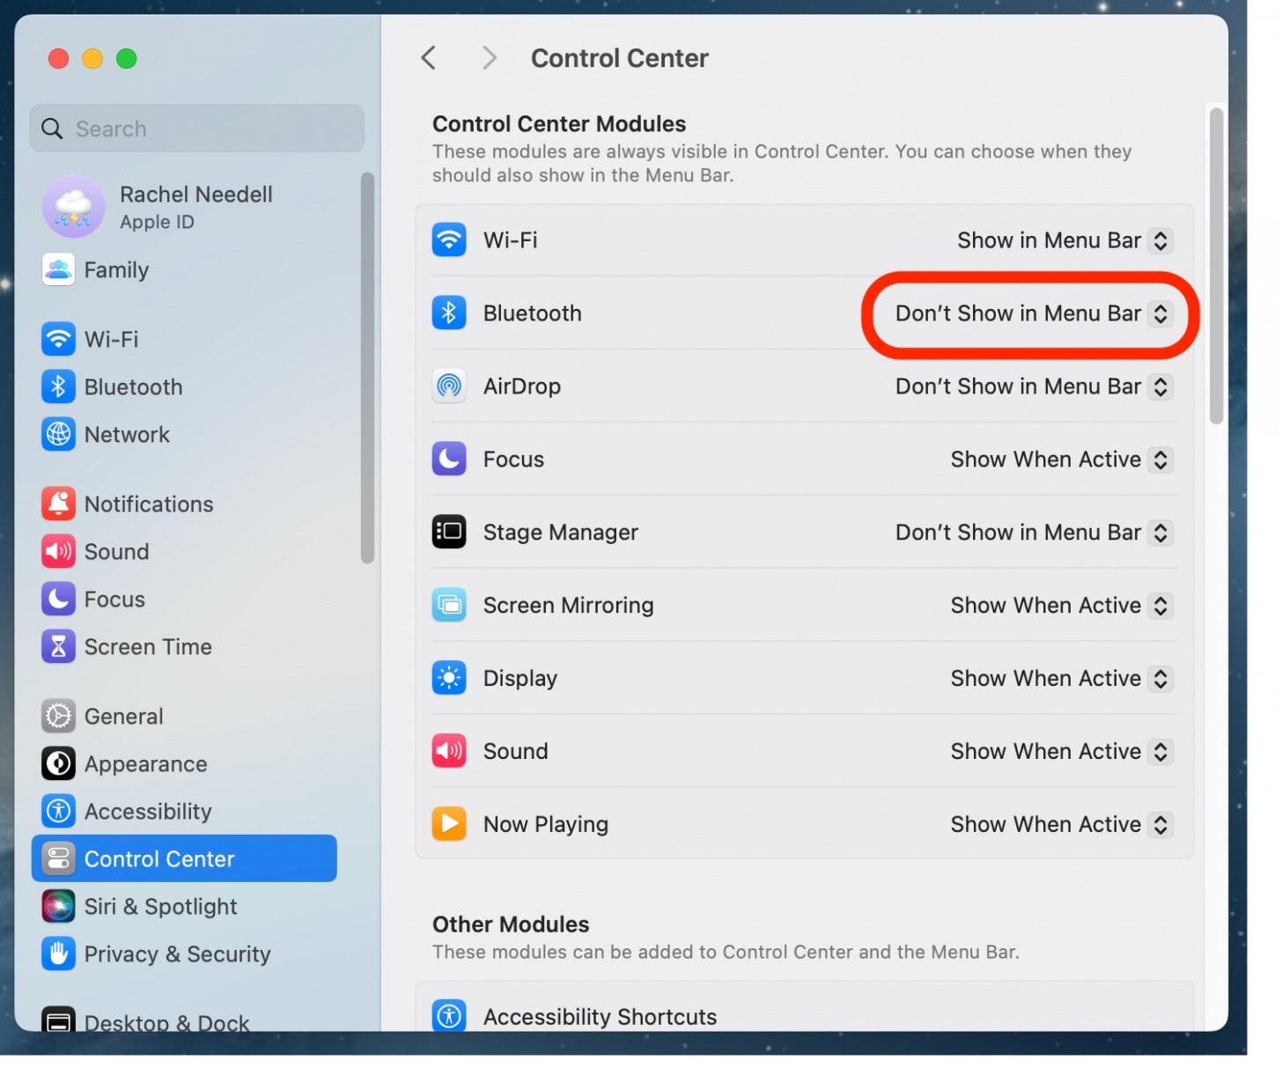Click the Now Playing orange play icon
1282x1090 pixels.
point(449,824)
